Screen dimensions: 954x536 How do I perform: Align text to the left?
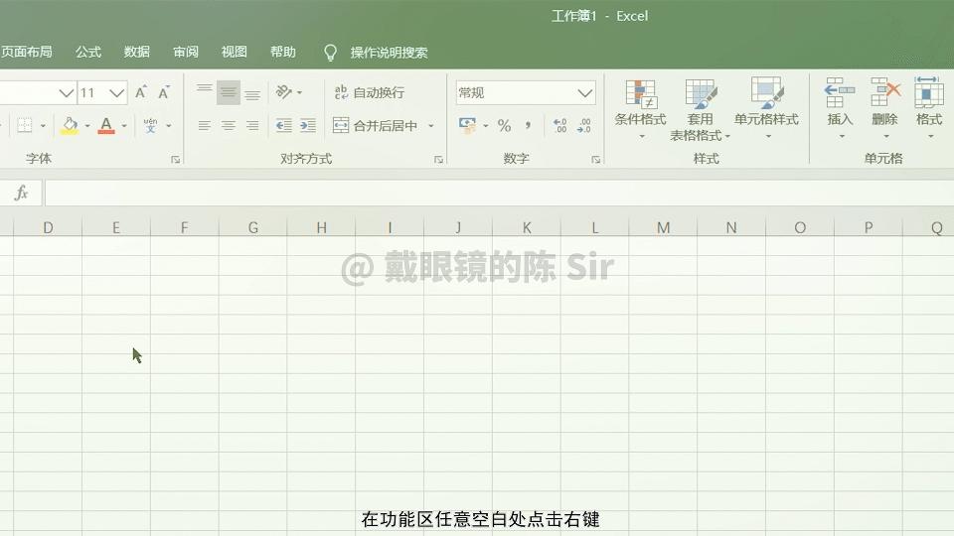(205, 126)
